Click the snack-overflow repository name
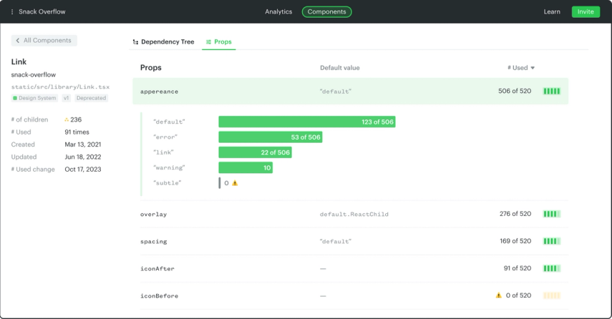 click(x=34, y=74)
